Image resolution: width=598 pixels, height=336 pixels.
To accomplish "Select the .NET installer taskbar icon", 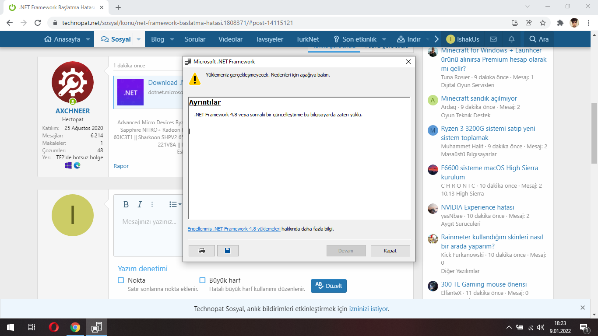I will click(x=97, y=327).
